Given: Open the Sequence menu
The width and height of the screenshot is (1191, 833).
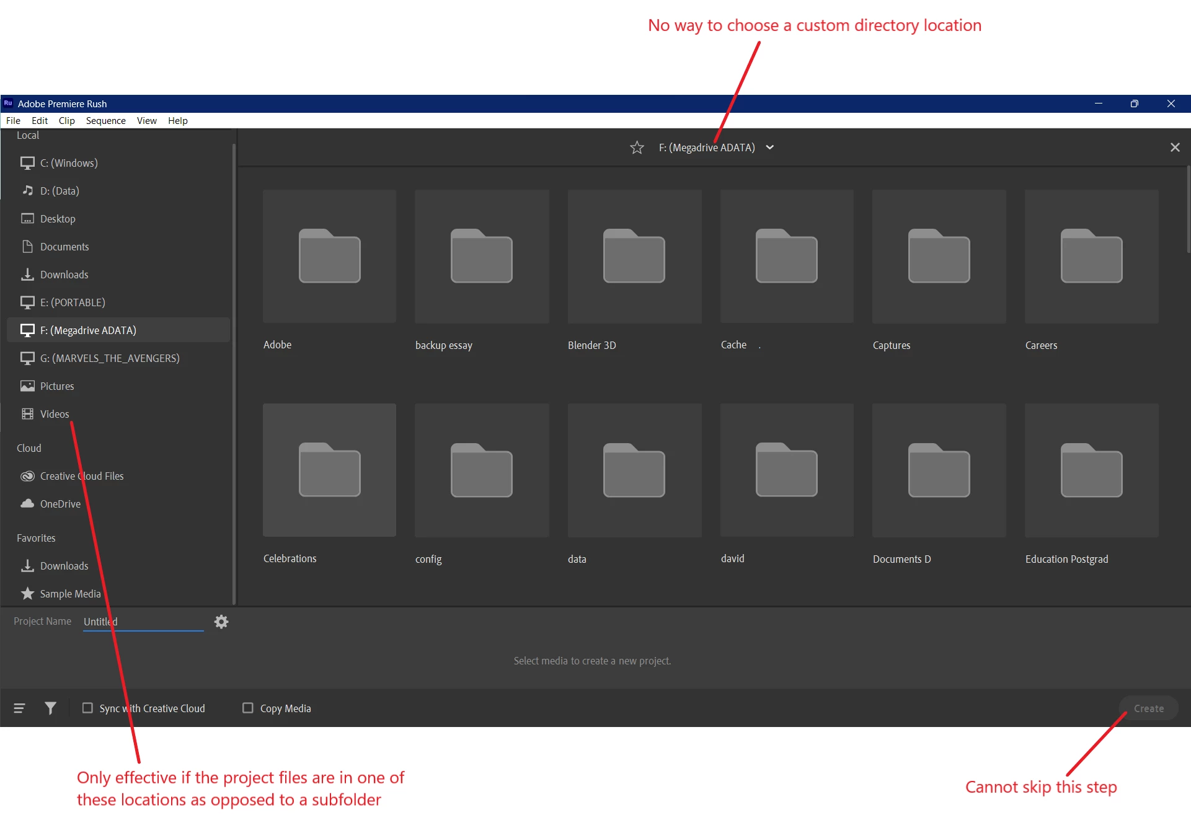Looking at the screenshot, I should (x=105, y=121).
